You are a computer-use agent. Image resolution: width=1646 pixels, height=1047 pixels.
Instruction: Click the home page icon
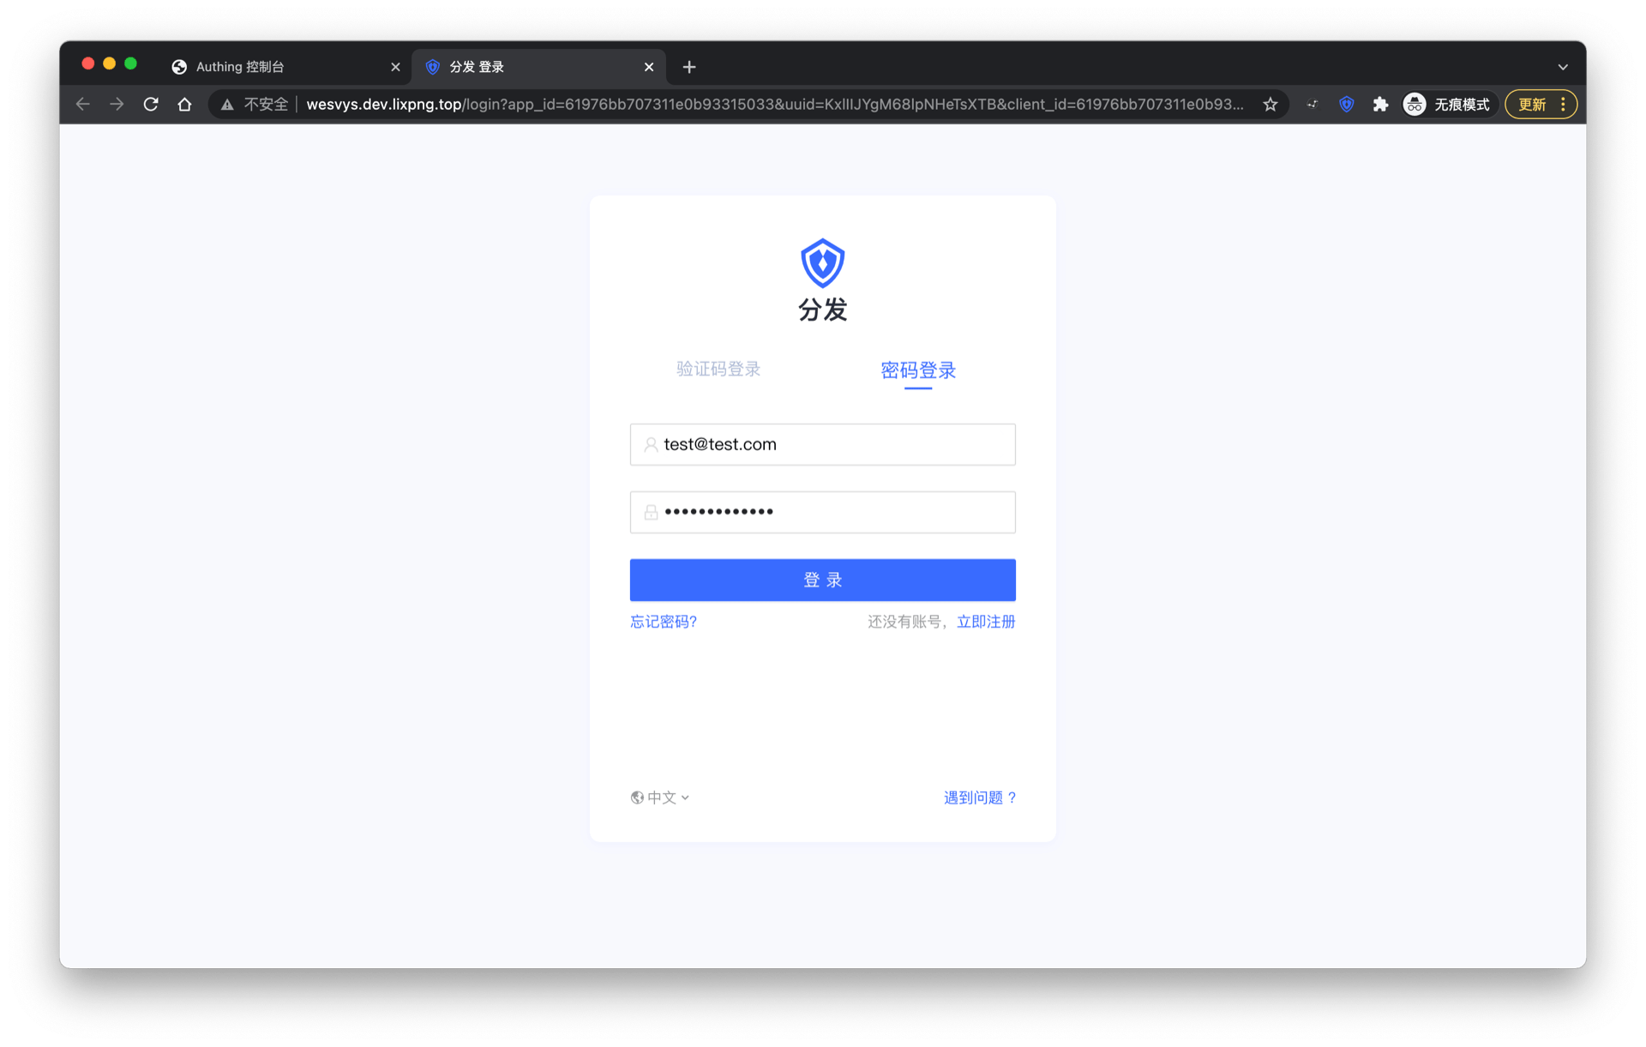tap(184, 105)
